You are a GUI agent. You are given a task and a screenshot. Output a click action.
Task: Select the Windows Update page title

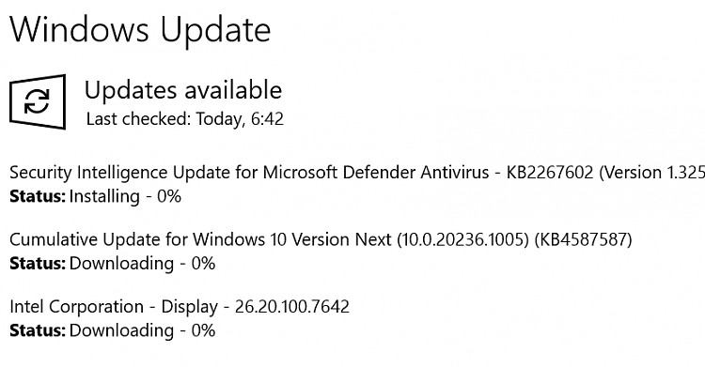click(140, 30)
